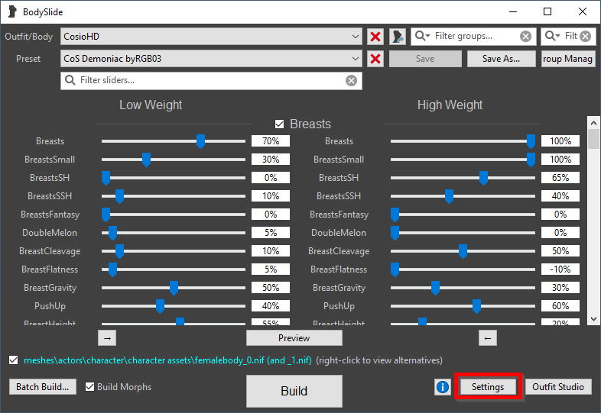Click the refresh outfits icon beside Filter groups
The height and width of the screenshot is (413, 601).
coord(398,37)
